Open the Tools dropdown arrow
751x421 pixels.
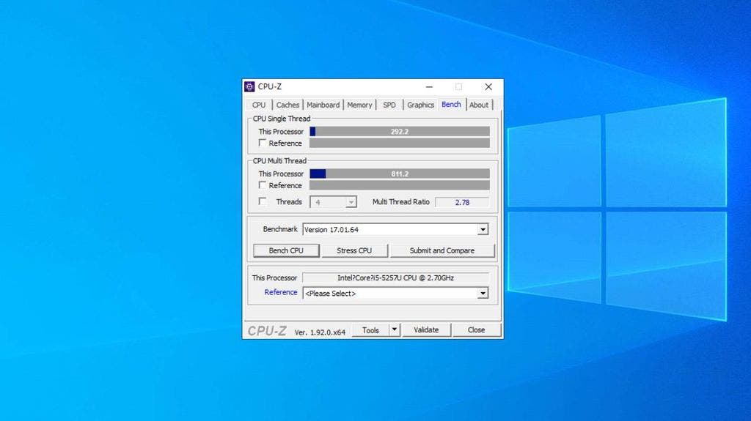point(394,330)
